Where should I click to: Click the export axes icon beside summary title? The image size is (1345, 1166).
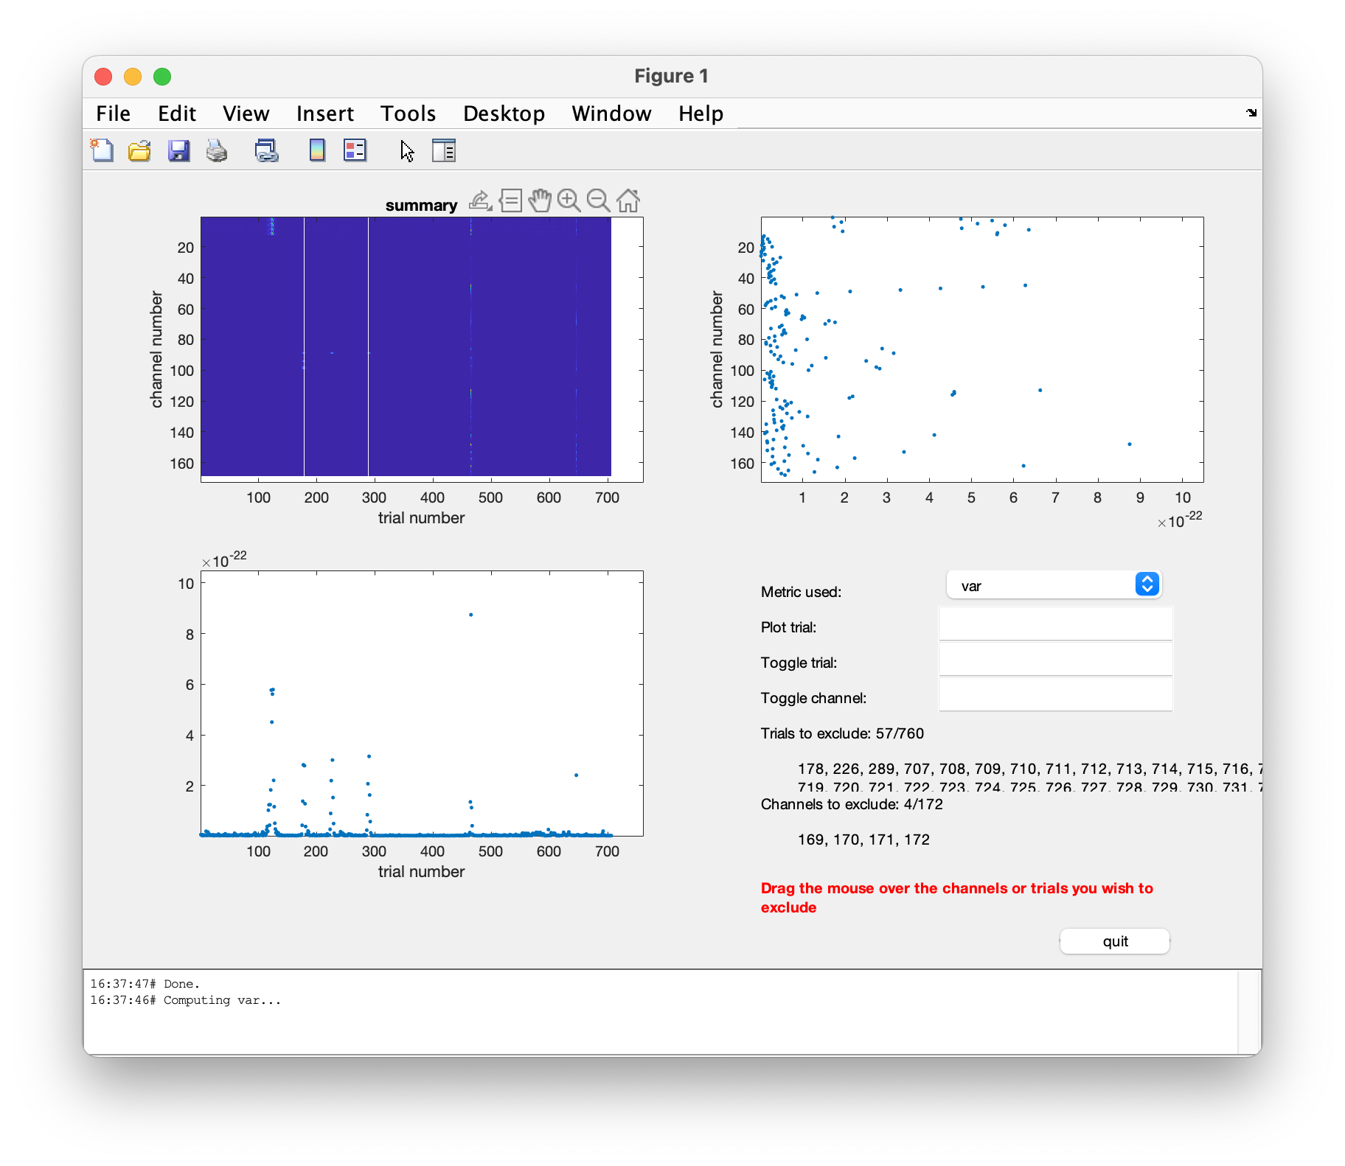point(480,200)
